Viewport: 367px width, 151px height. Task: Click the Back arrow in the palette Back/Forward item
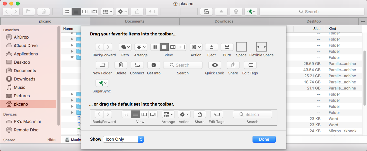click(x=99, y=47)
